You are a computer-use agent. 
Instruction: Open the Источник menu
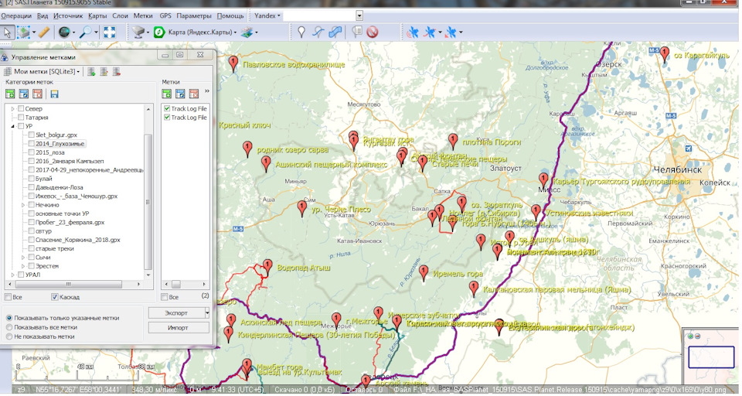[68, 15]
